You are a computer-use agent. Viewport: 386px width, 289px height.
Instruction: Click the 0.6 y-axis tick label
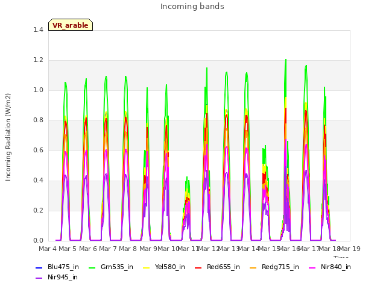[38, 151]
